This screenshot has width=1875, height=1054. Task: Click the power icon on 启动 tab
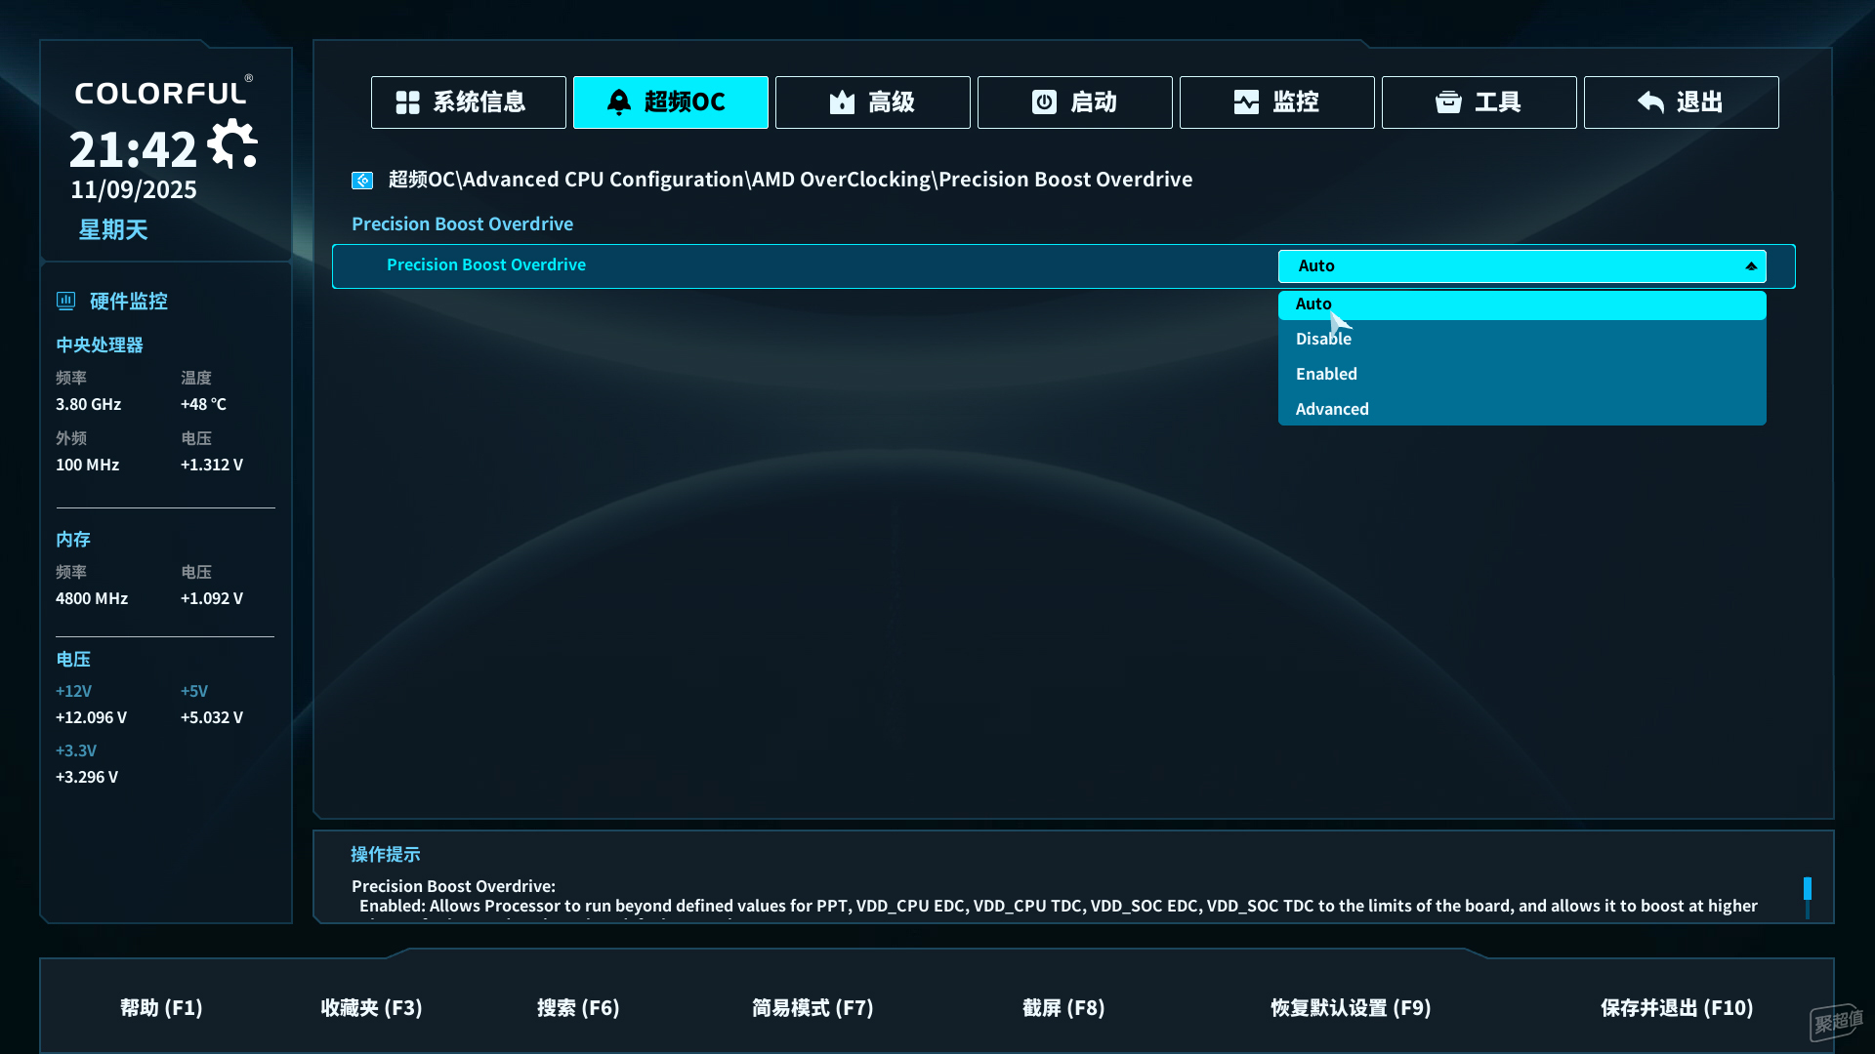pyautogui.click(x=1044, y=102)
